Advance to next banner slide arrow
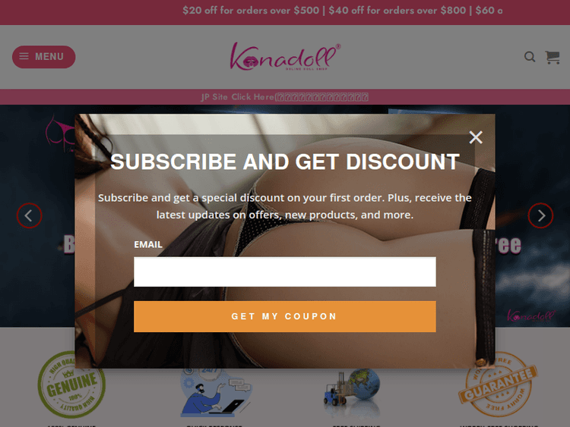570x427 pixels. [x=540, y=215]
